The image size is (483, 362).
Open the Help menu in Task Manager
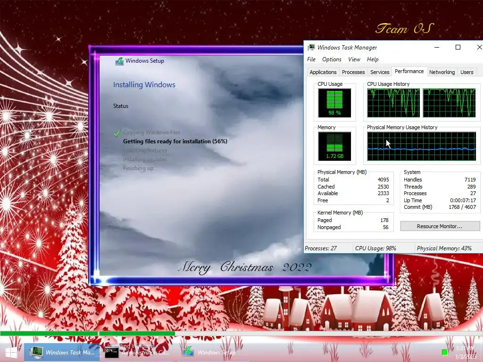373,59
